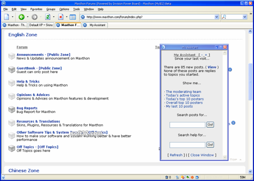The height and width of the screenshot is (181, 254).
Task: Open the File menu
Action: pyautogui.click(x=6, y=9)
